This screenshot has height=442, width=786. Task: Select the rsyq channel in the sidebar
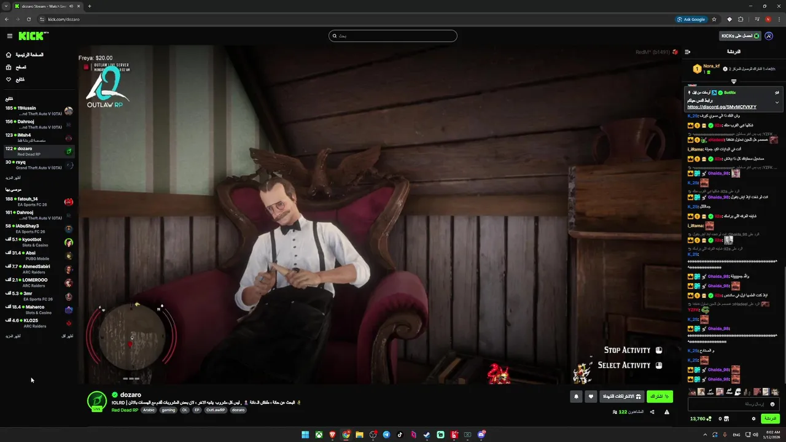point(39,165)
